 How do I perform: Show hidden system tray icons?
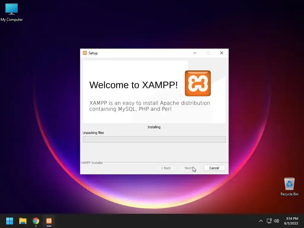click(x=261, y=221)
